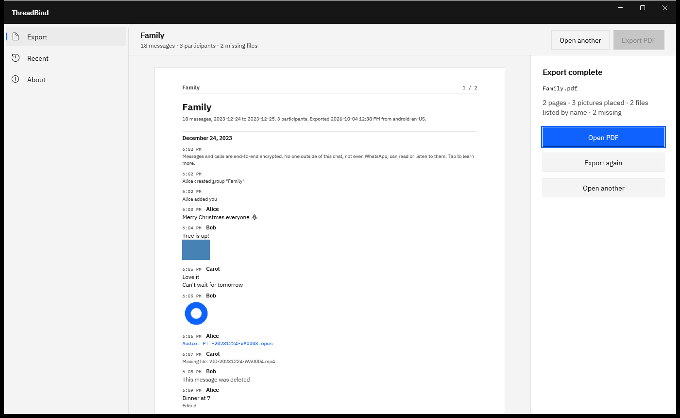Click the Family title on the PDF page
This screenshot has height=418, width=680.
(x=197, y=107)
